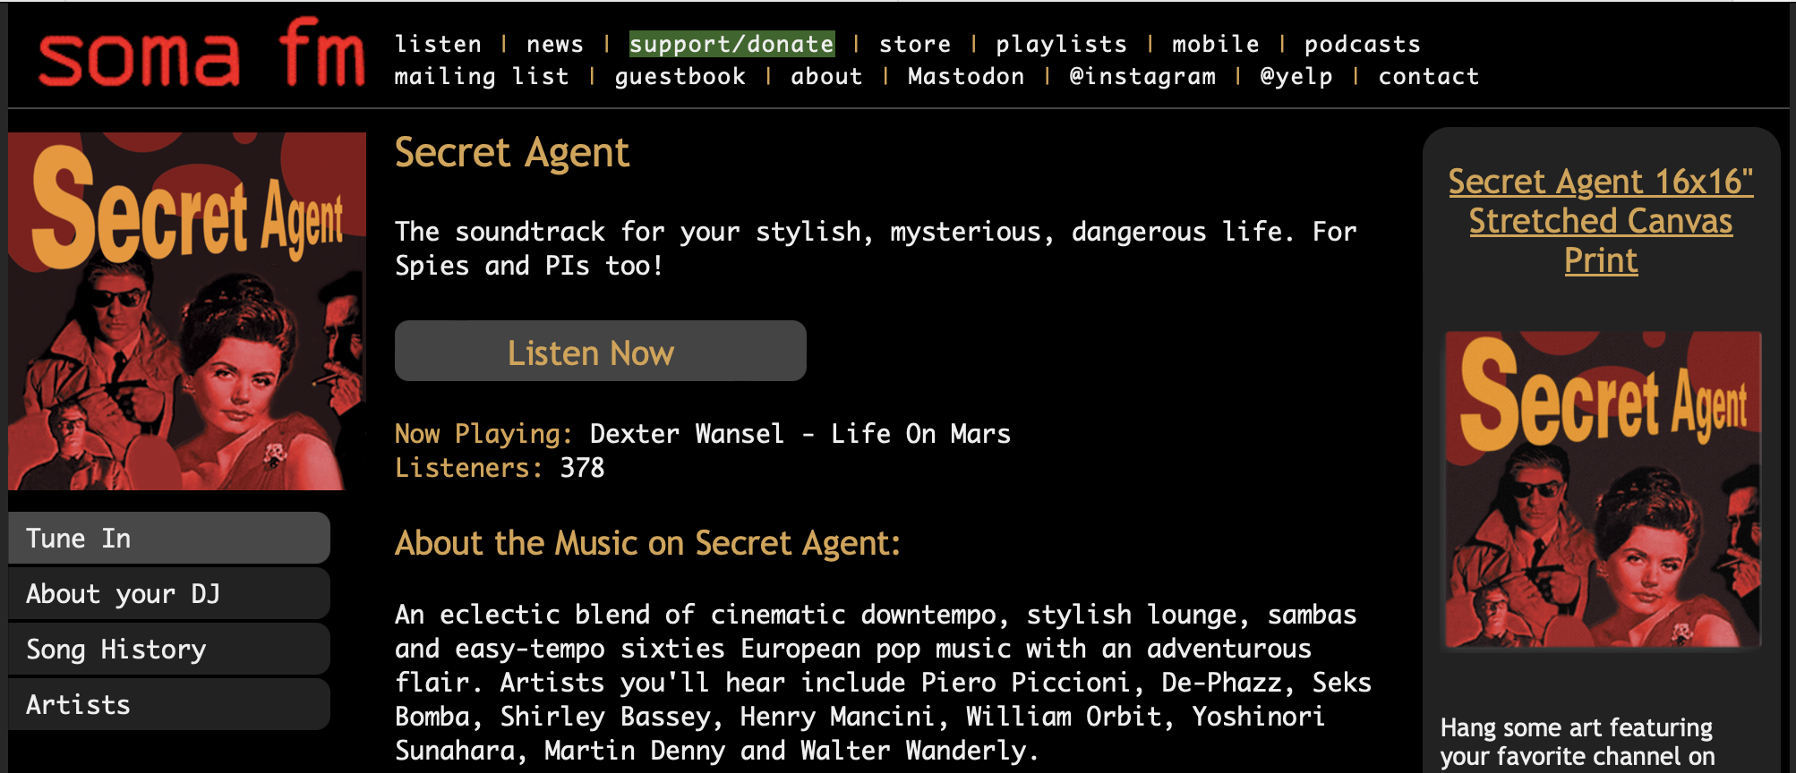Viewport: 1796px width, 773px height.
Task: Click the 'Hang some art featuring' text
Action: 1576,727
